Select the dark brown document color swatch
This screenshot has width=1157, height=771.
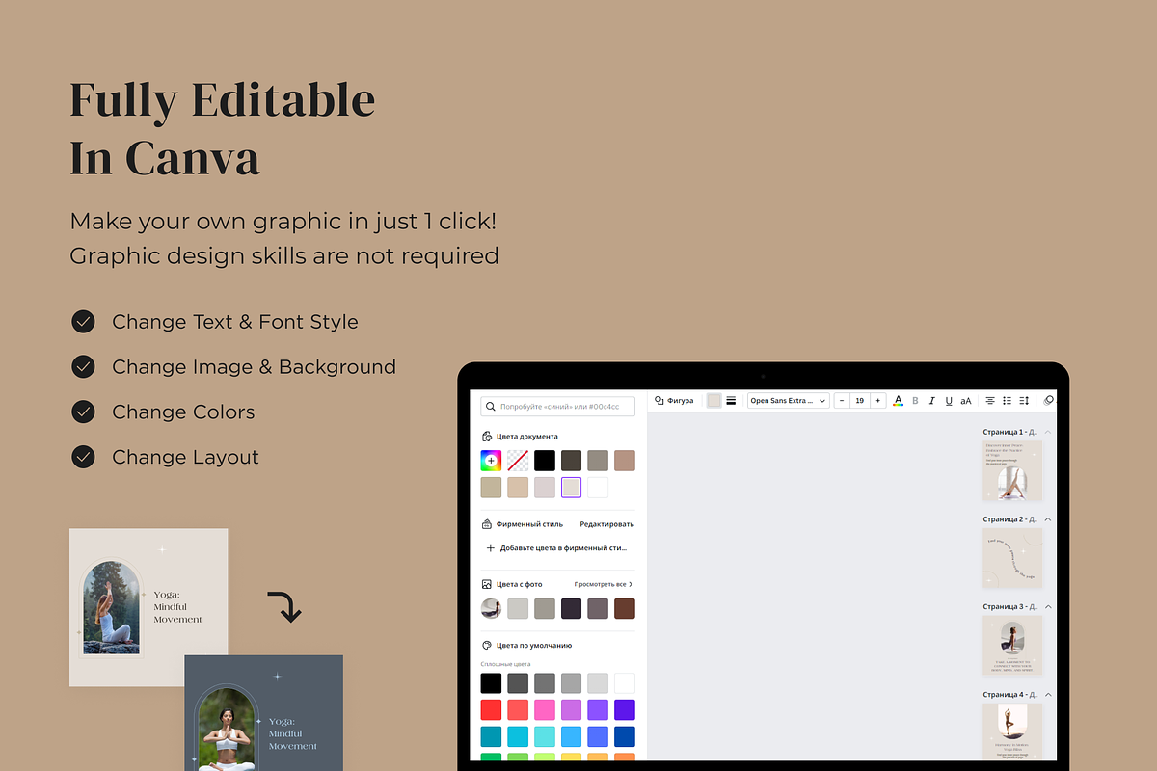(x=571, y=461)
